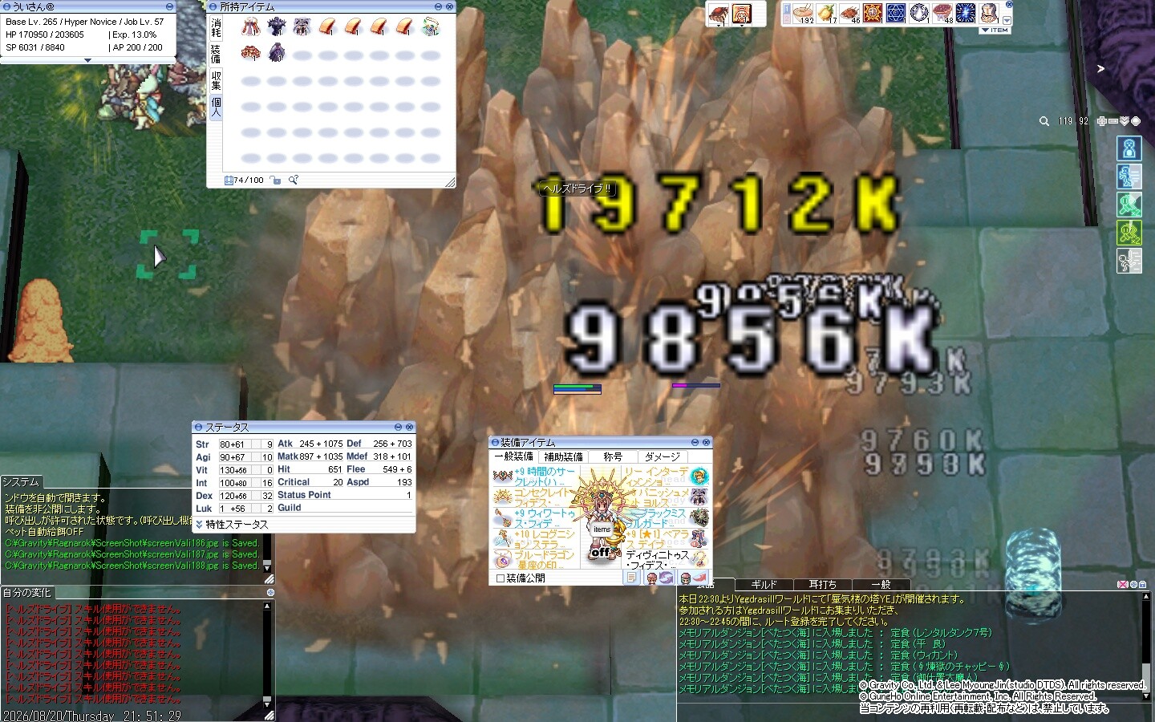Click the blue running figure buff icon
Screen dimensions: 1155x722
click(1129, 177)
